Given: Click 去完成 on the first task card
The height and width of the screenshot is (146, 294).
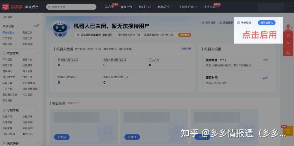Looking at the screenshot, I should pos(62,137).
